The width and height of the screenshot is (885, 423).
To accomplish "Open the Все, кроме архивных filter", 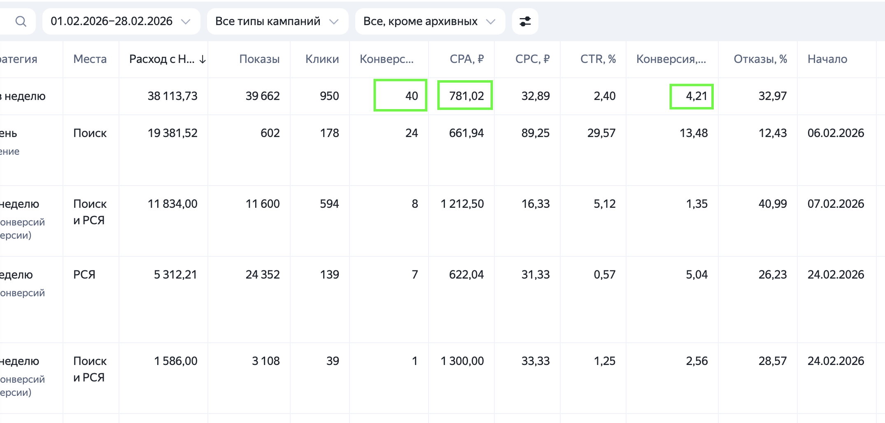I will click(x=429, y=21).
